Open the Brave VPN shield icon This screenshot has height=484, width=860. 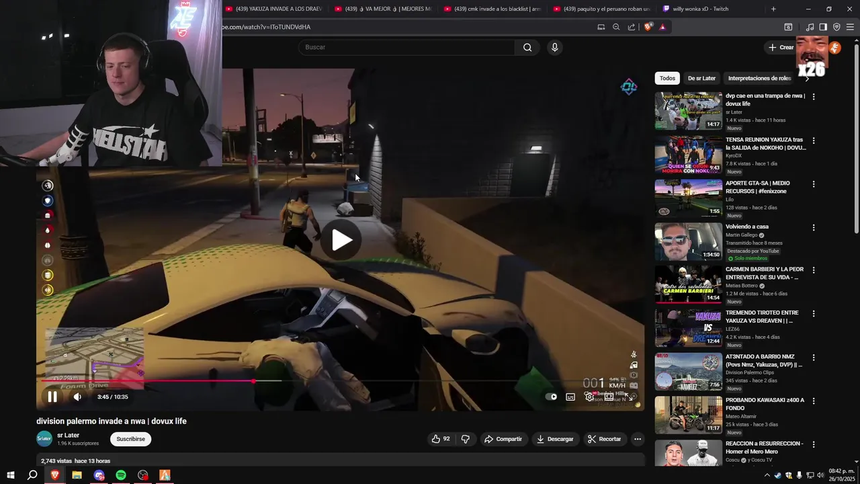[836, 27]
